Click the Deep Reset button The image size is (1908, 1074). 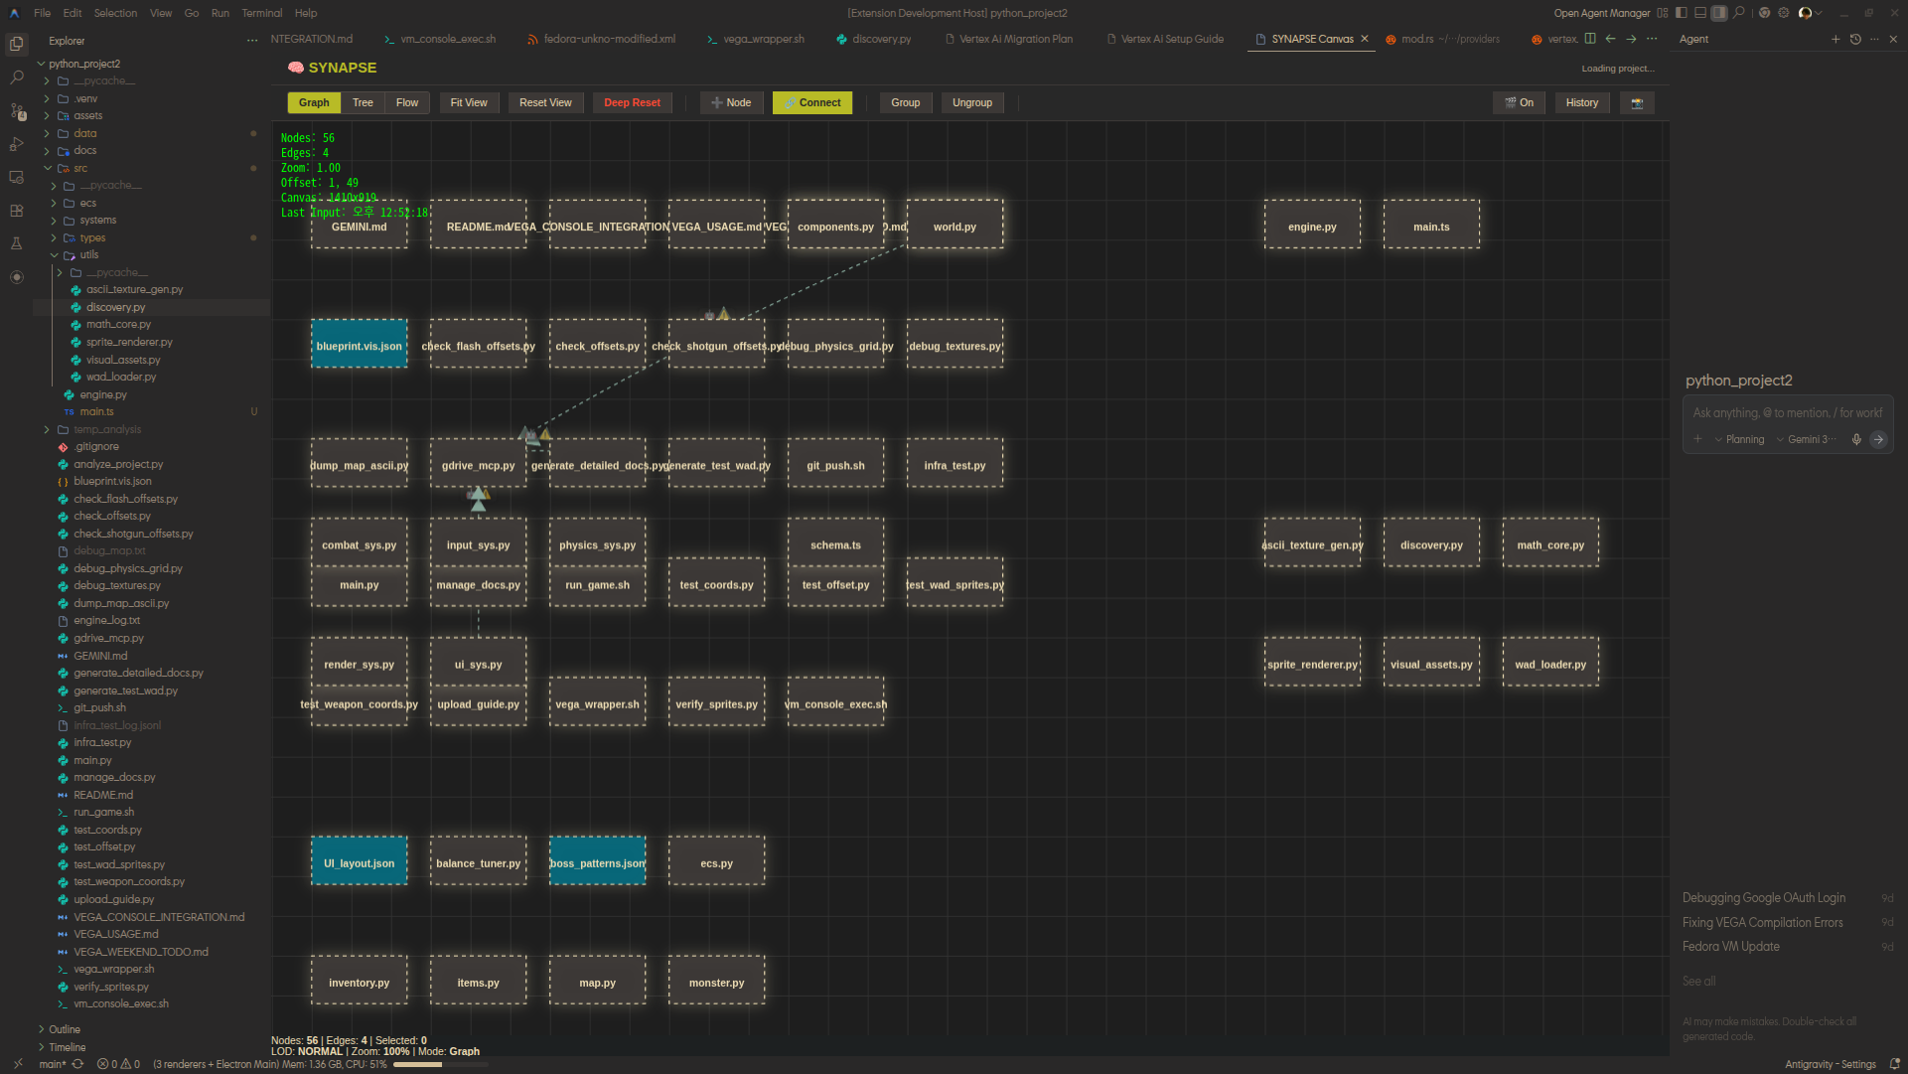(x=632, y=103)
